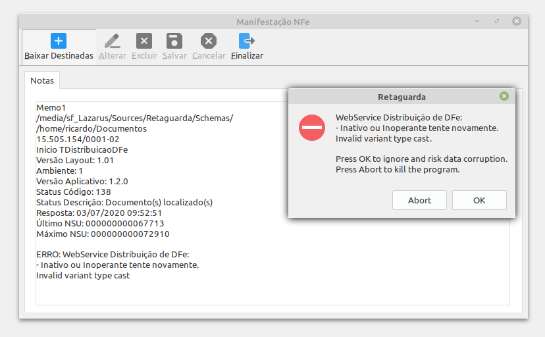
Task: Click the Cancelar toolbar icon
Action: pos(209,41)
